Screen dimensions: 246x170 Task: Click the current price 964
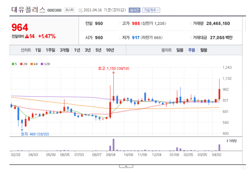coord(20,27)
